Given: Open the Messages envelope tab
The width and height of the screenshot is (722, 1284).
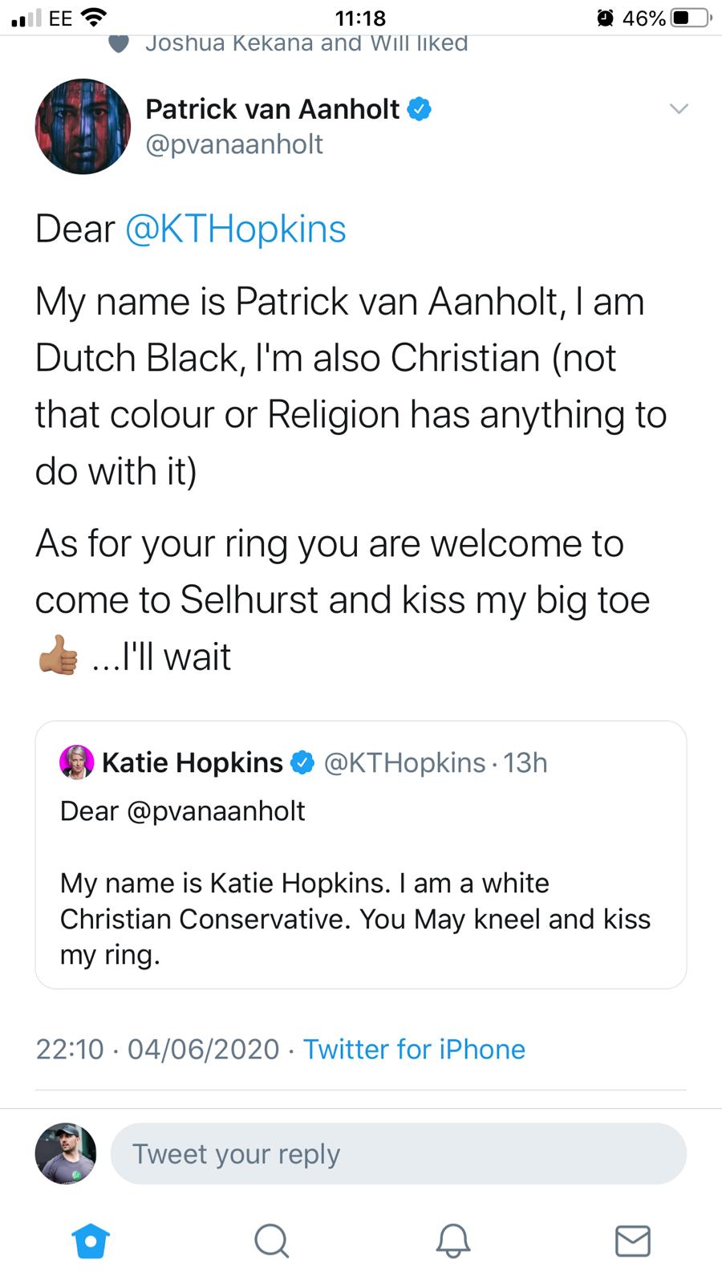Looking at the screenshot, I should (632, 1241).
